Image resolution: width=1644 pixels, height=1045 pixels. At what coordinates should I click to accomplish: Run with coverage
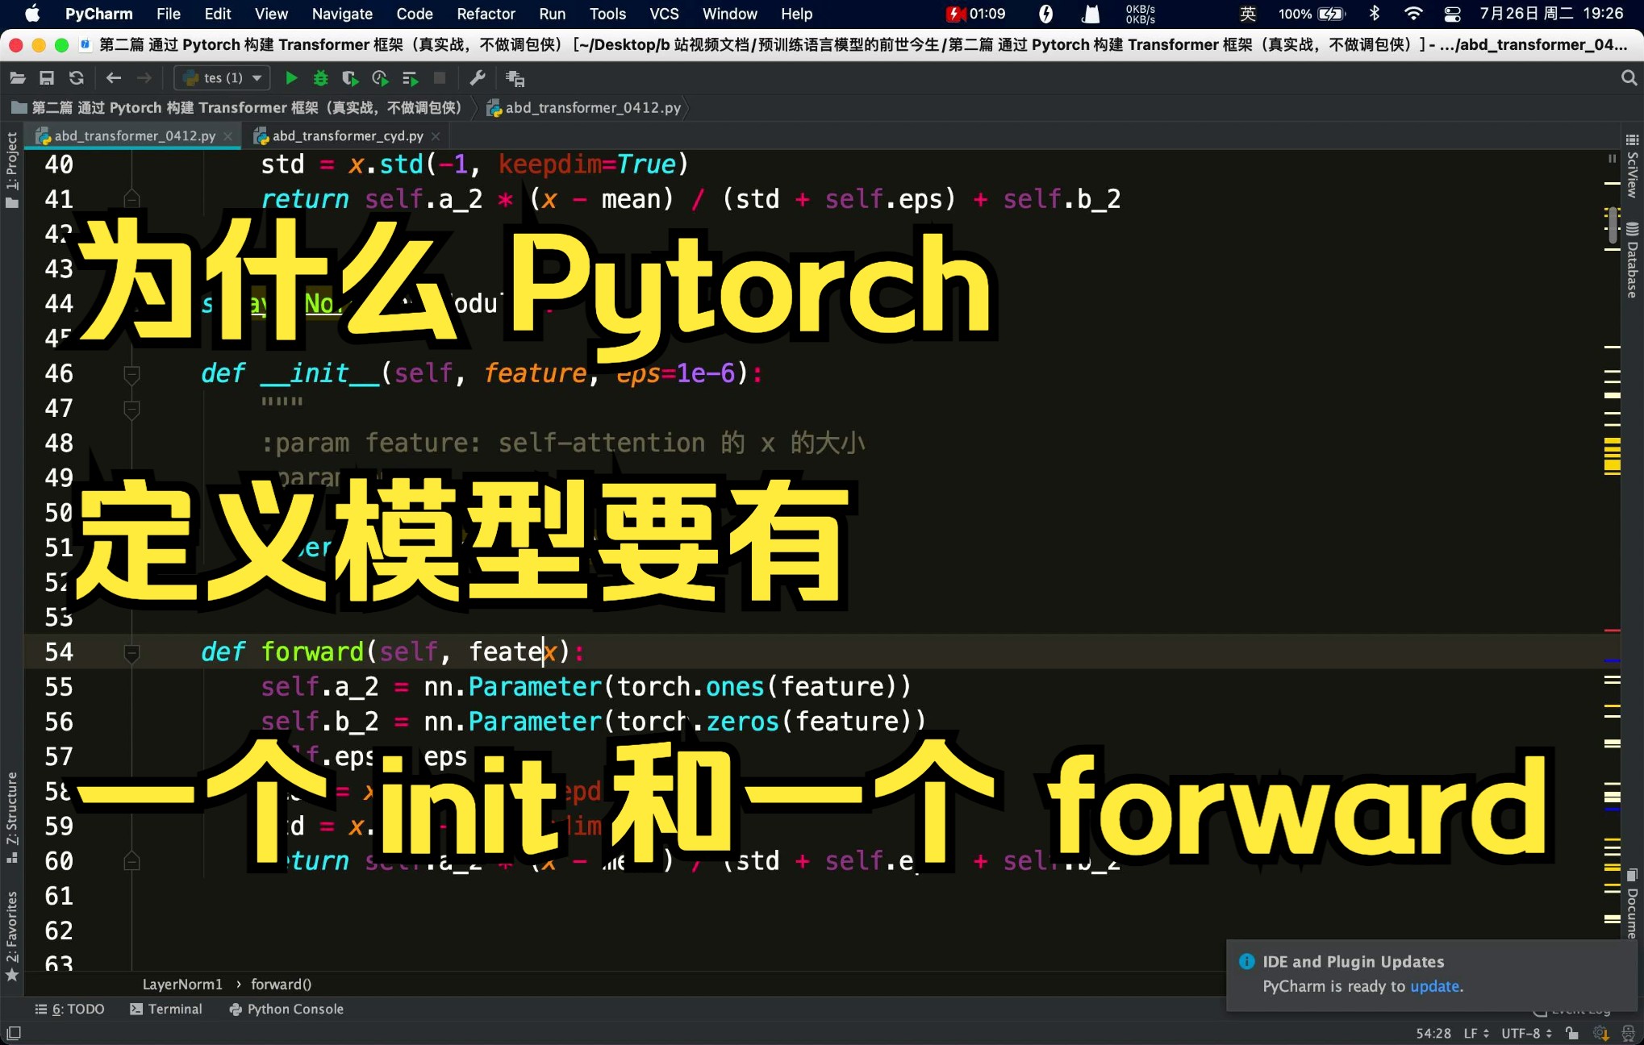tap(349, 77)
